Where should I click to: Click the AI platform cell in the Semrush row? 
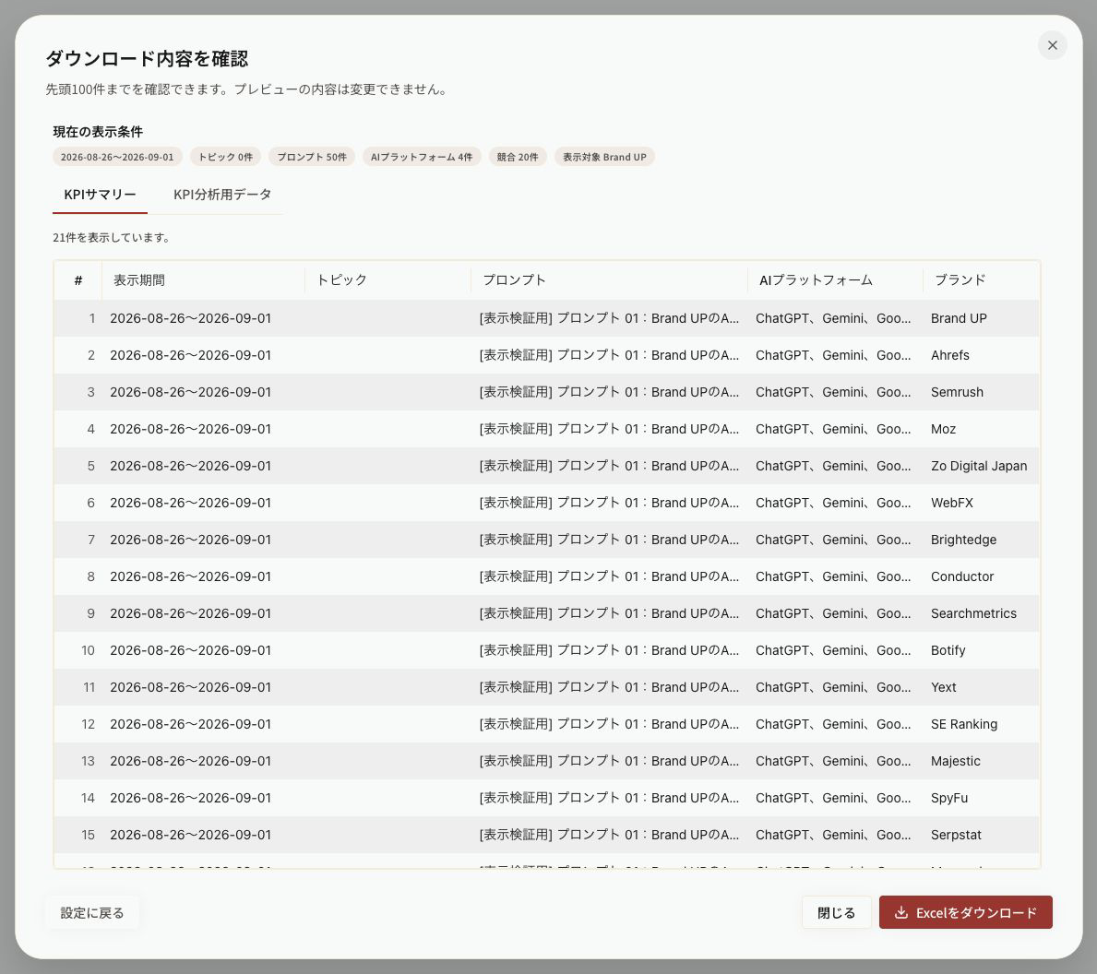click(835, 392)
